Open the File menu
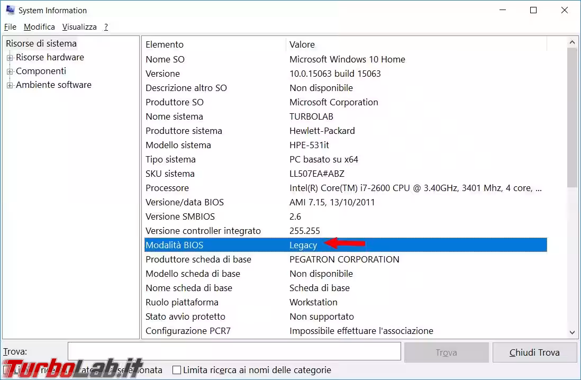581x380 pixels. point(10,26)
